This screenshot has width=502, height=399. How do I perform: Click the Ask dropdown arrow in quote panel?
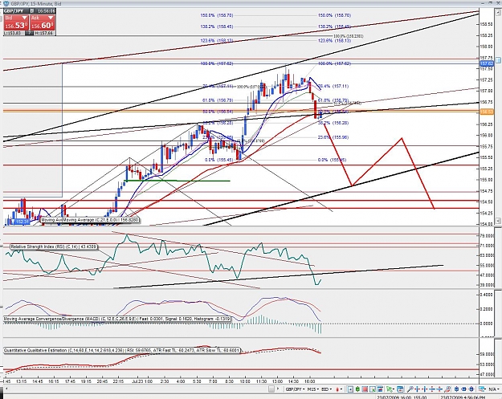coord(51,18)
